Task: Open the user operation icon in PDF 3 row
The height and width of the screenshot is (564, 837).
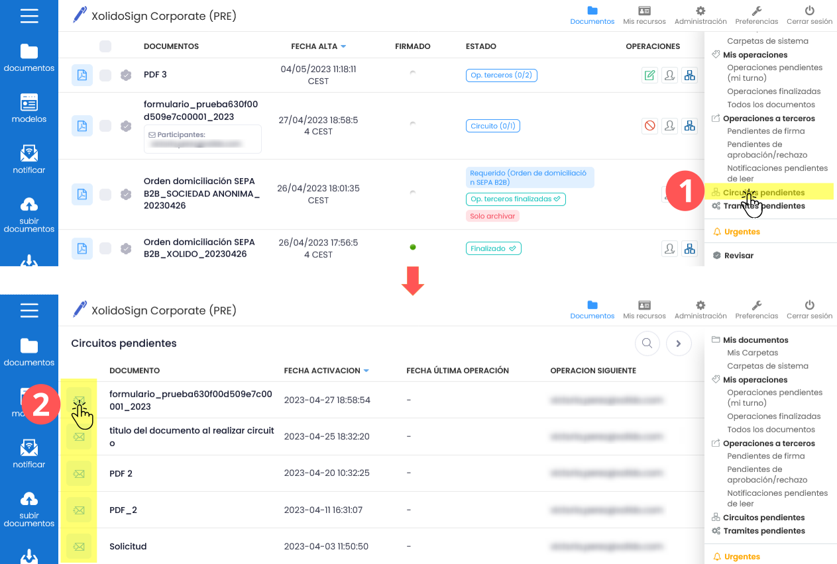Action: pyautogui.click(x=670, y=75)
